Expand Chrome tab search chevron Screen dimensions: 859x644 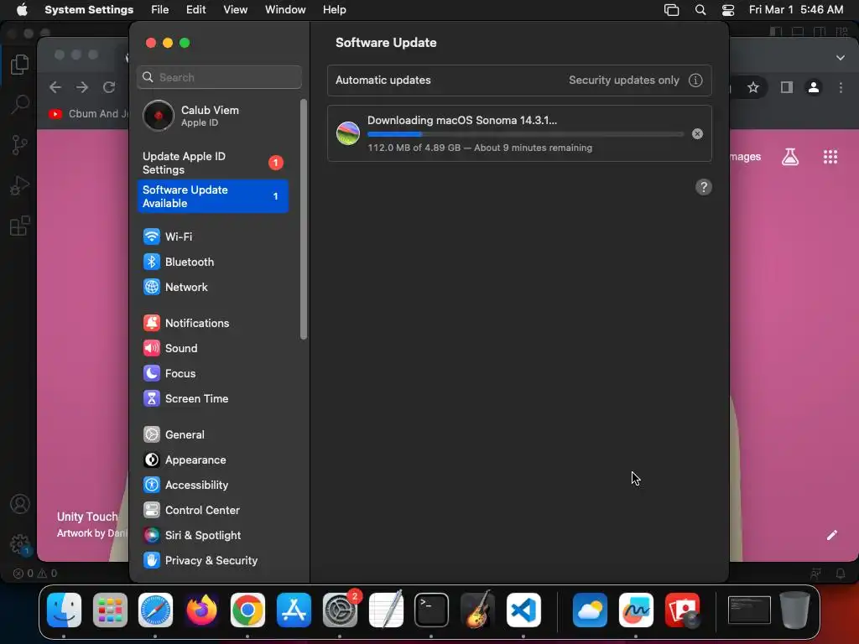(x=841, y=58)
